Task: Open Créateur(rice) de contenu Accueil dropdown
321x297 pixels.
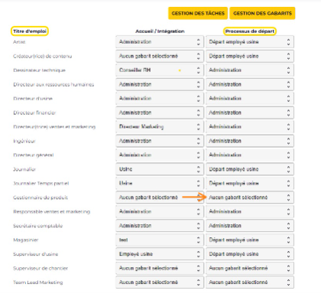Action: (x=160, y=56)
